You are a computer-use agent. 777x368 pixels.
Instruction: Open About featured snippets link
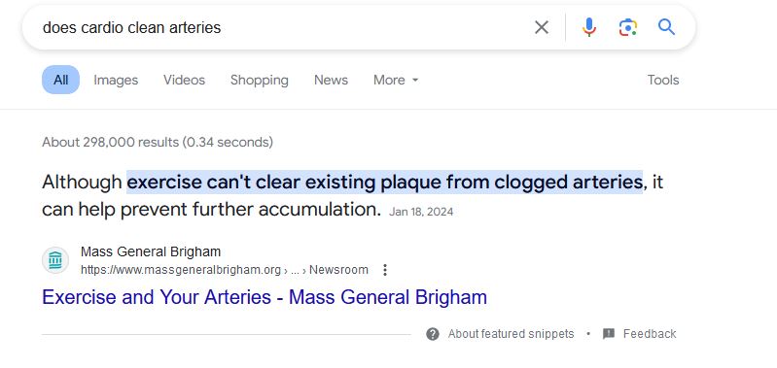511,334
